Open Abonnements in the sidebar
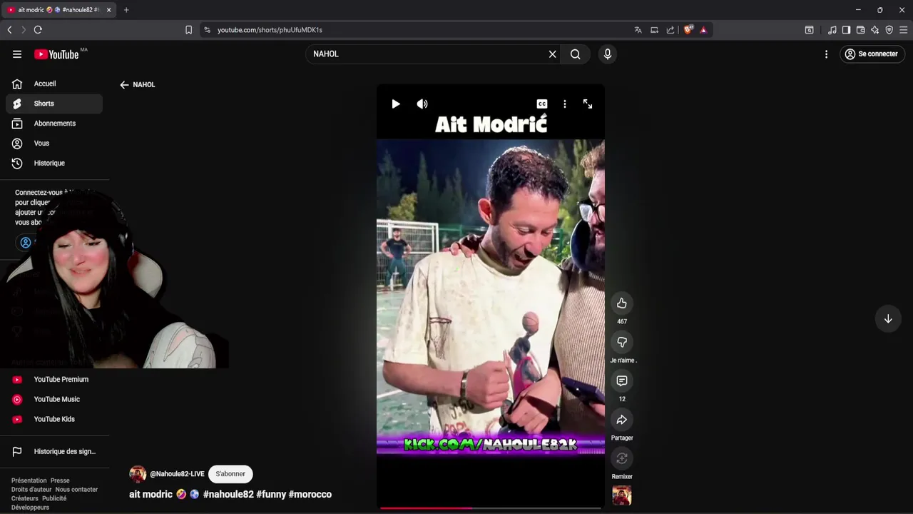This screenshot has width=913, height=514. click(x=54, y=124)
